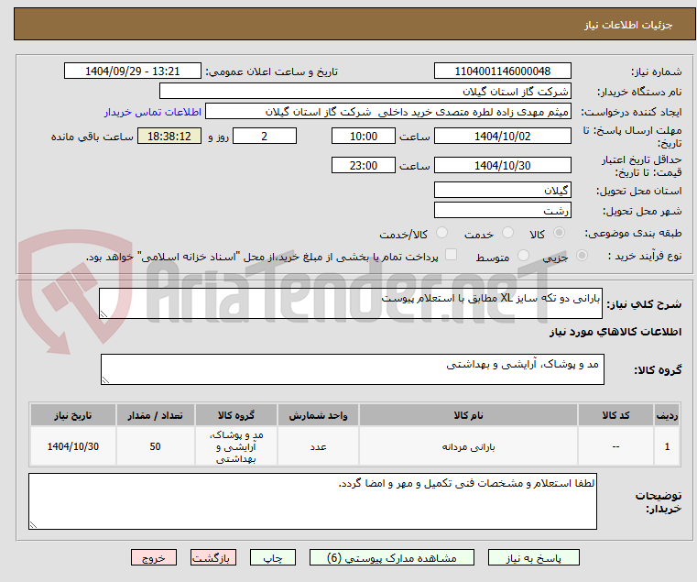Click the گروه کالا table column header
This screenshot has height=582, width=697.
point(236,415)
